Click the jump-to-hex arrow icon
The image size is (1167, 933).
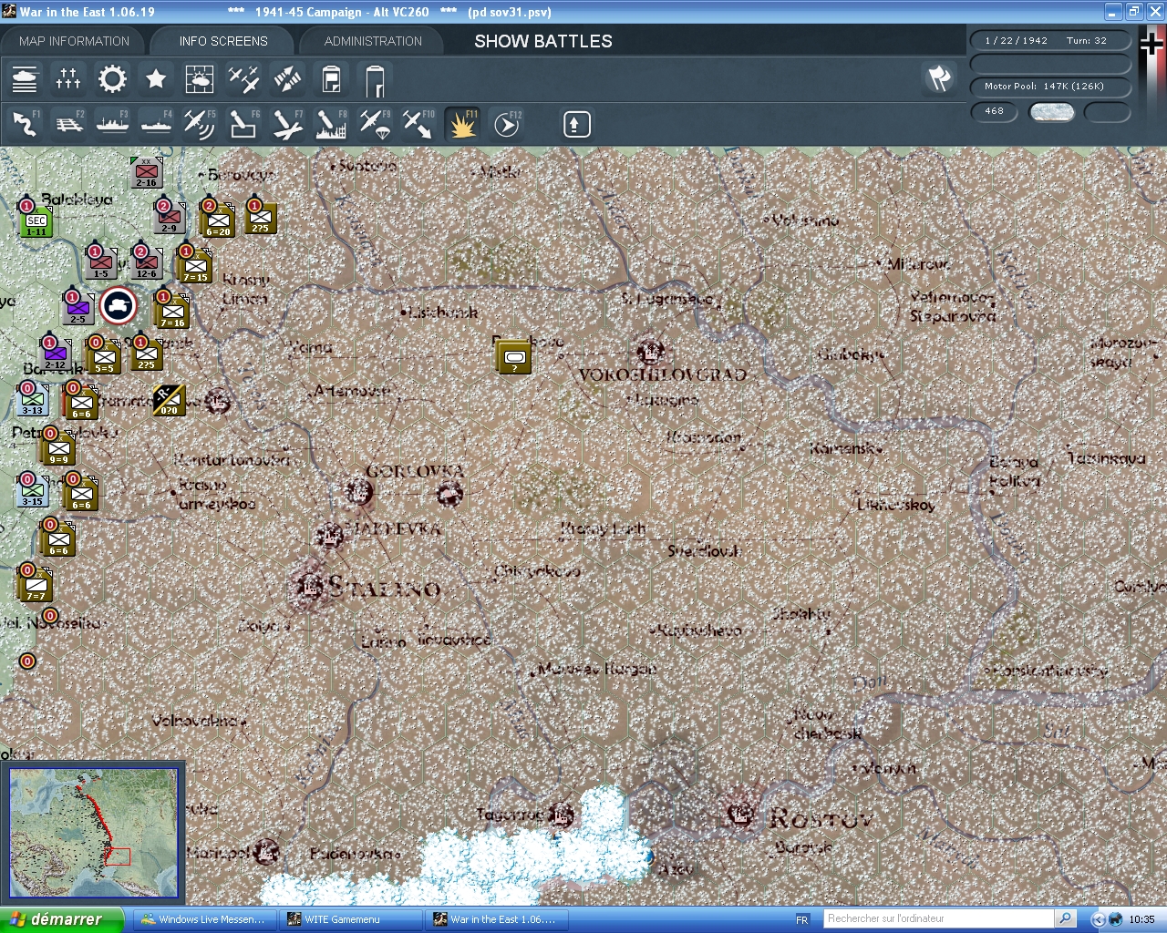[575, 124]
